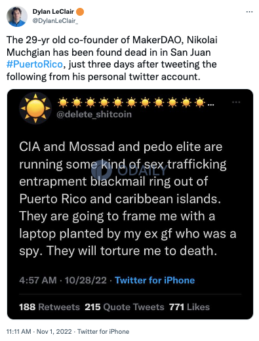View the 771 Likes list
The width and height of the screenshot is (259, 341).
[x=189, y=307]
